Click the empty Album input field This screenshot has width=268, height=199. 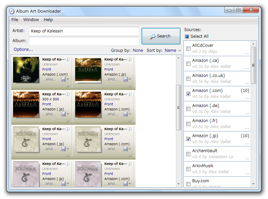click(x=84, y=41)
